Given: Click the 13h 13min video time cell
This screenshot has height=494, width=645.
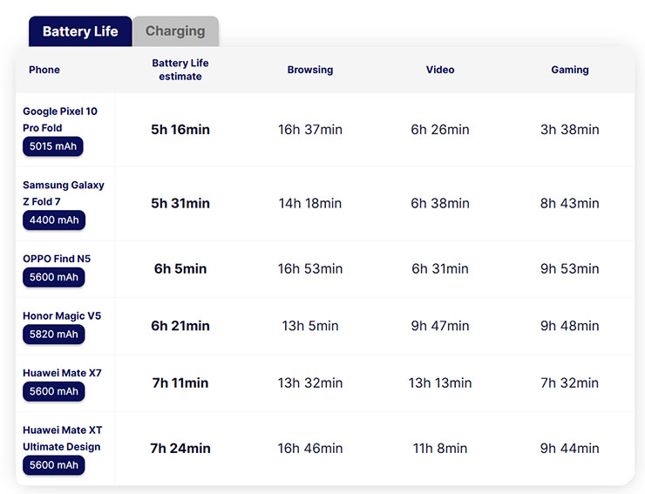Looking at the screenshot, I should [x=440, y=383].
